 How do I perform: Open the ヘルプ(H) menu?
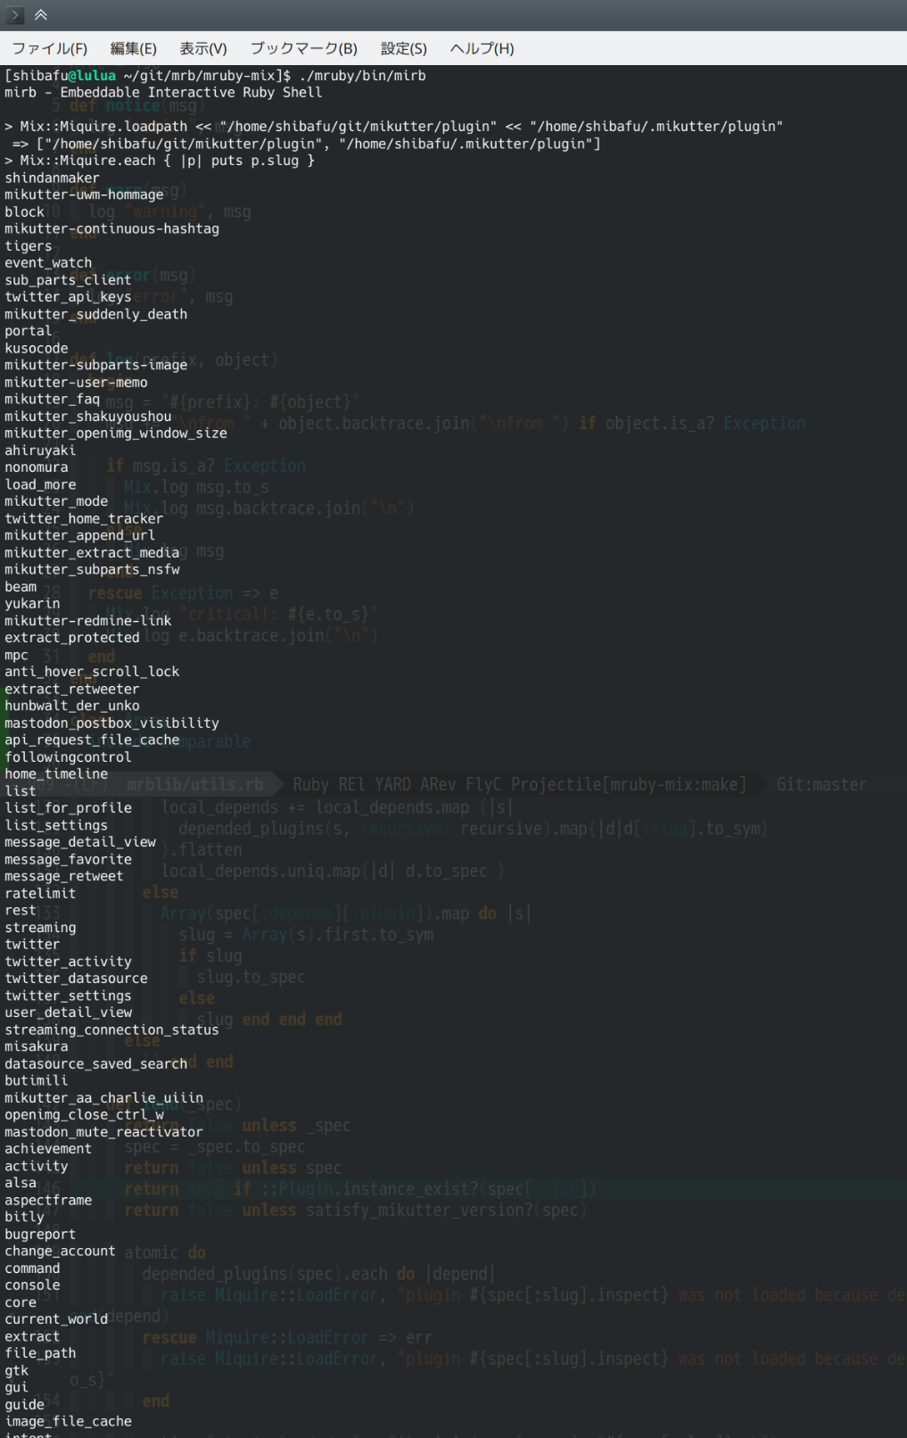click(x=482, y=48)
